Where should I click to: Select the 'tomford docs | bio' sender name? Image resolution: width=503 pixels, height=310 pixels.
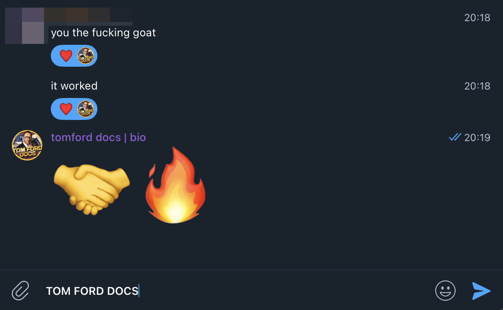point(98,137)
